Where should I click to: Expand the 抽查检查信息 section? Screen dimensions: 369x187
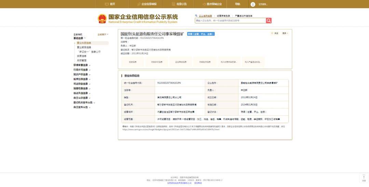pos(82,88)
